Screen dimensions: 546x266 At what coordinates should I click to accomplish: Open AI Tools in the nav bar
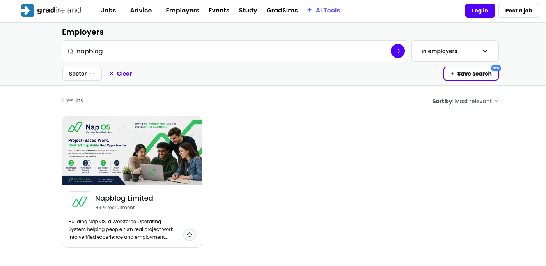[x=324, y=11]
